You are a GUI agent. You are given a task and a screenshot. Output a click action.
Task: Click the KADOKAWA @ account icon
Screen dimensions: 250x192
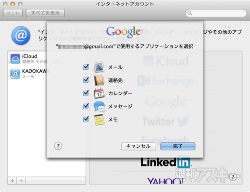(x=15, y=73)
